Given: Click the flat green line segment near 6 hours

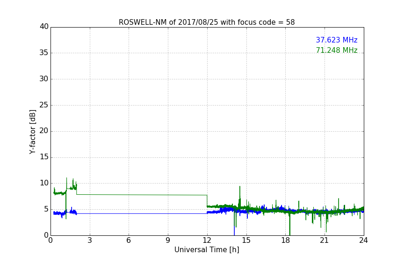Looking at the screenshot, I should pos(129,195).
